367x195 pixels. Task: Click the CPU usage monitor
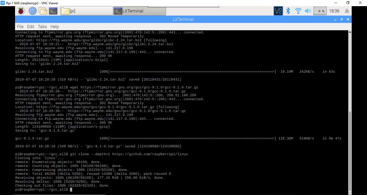[x=320, y=11]
